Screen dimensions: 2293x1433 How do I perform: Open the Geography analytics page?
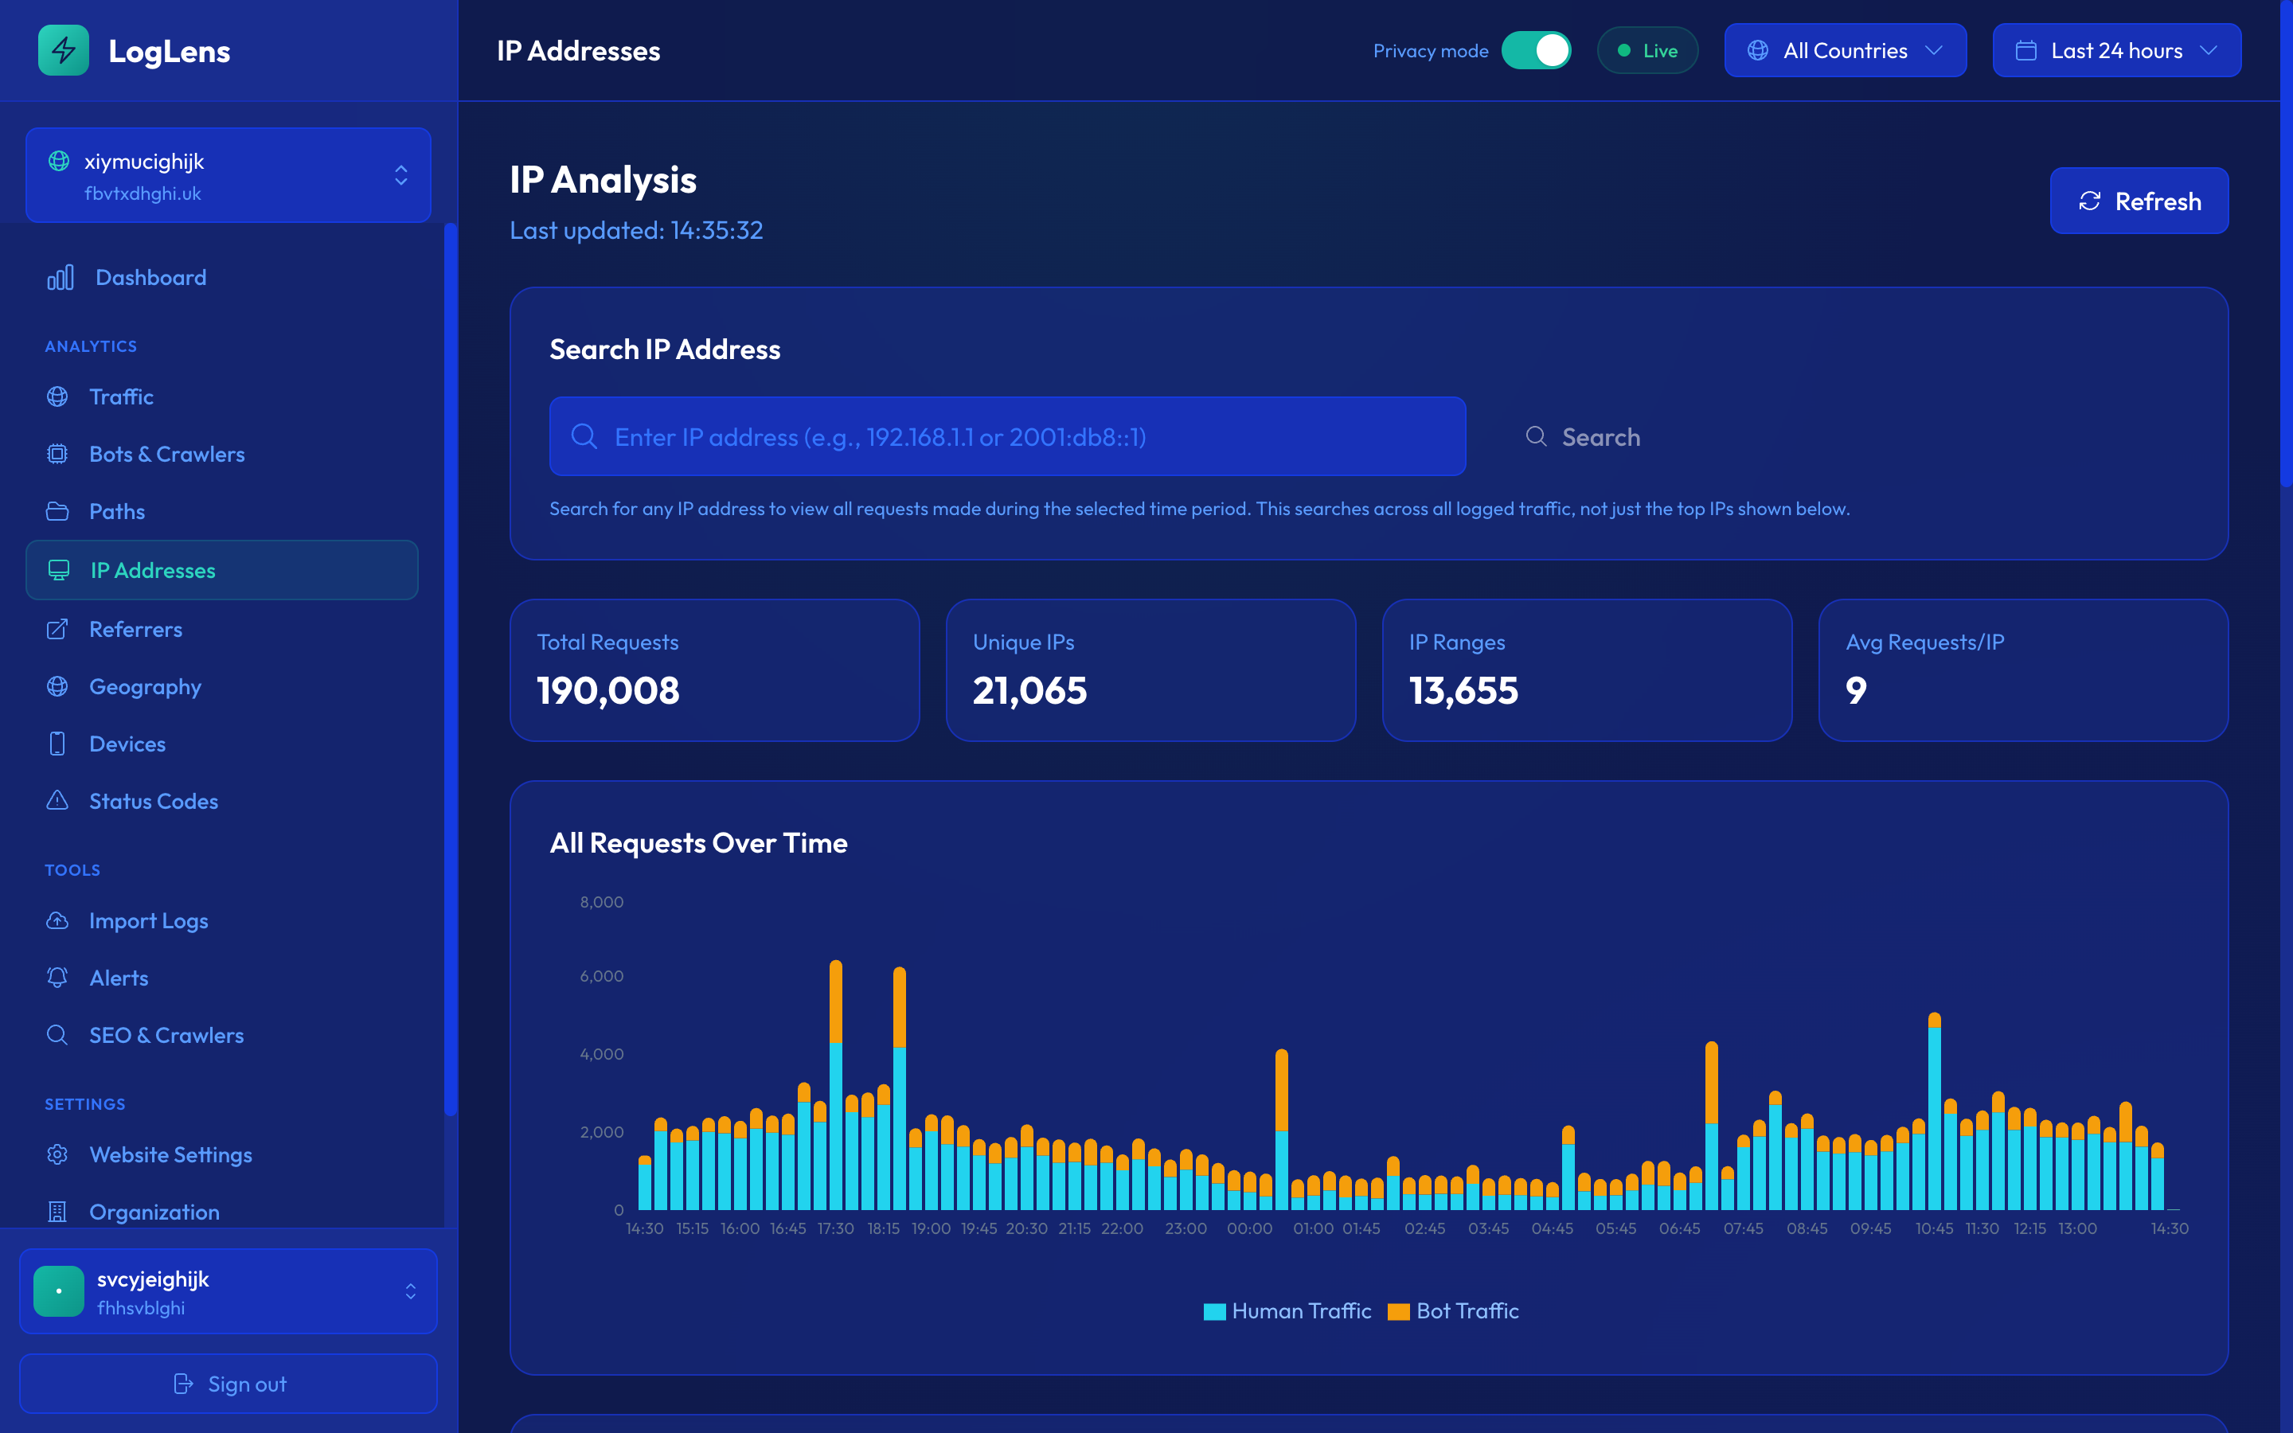click(145, 686)
